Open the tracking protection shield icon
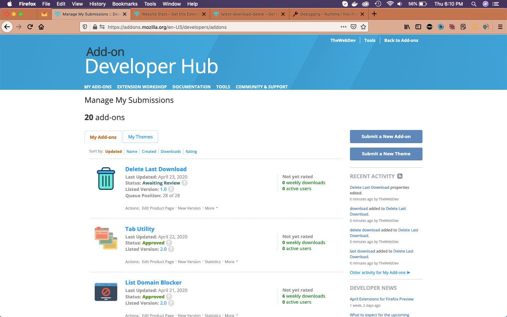The width and height of the screenshot is (507, 317). coord(85,27)
